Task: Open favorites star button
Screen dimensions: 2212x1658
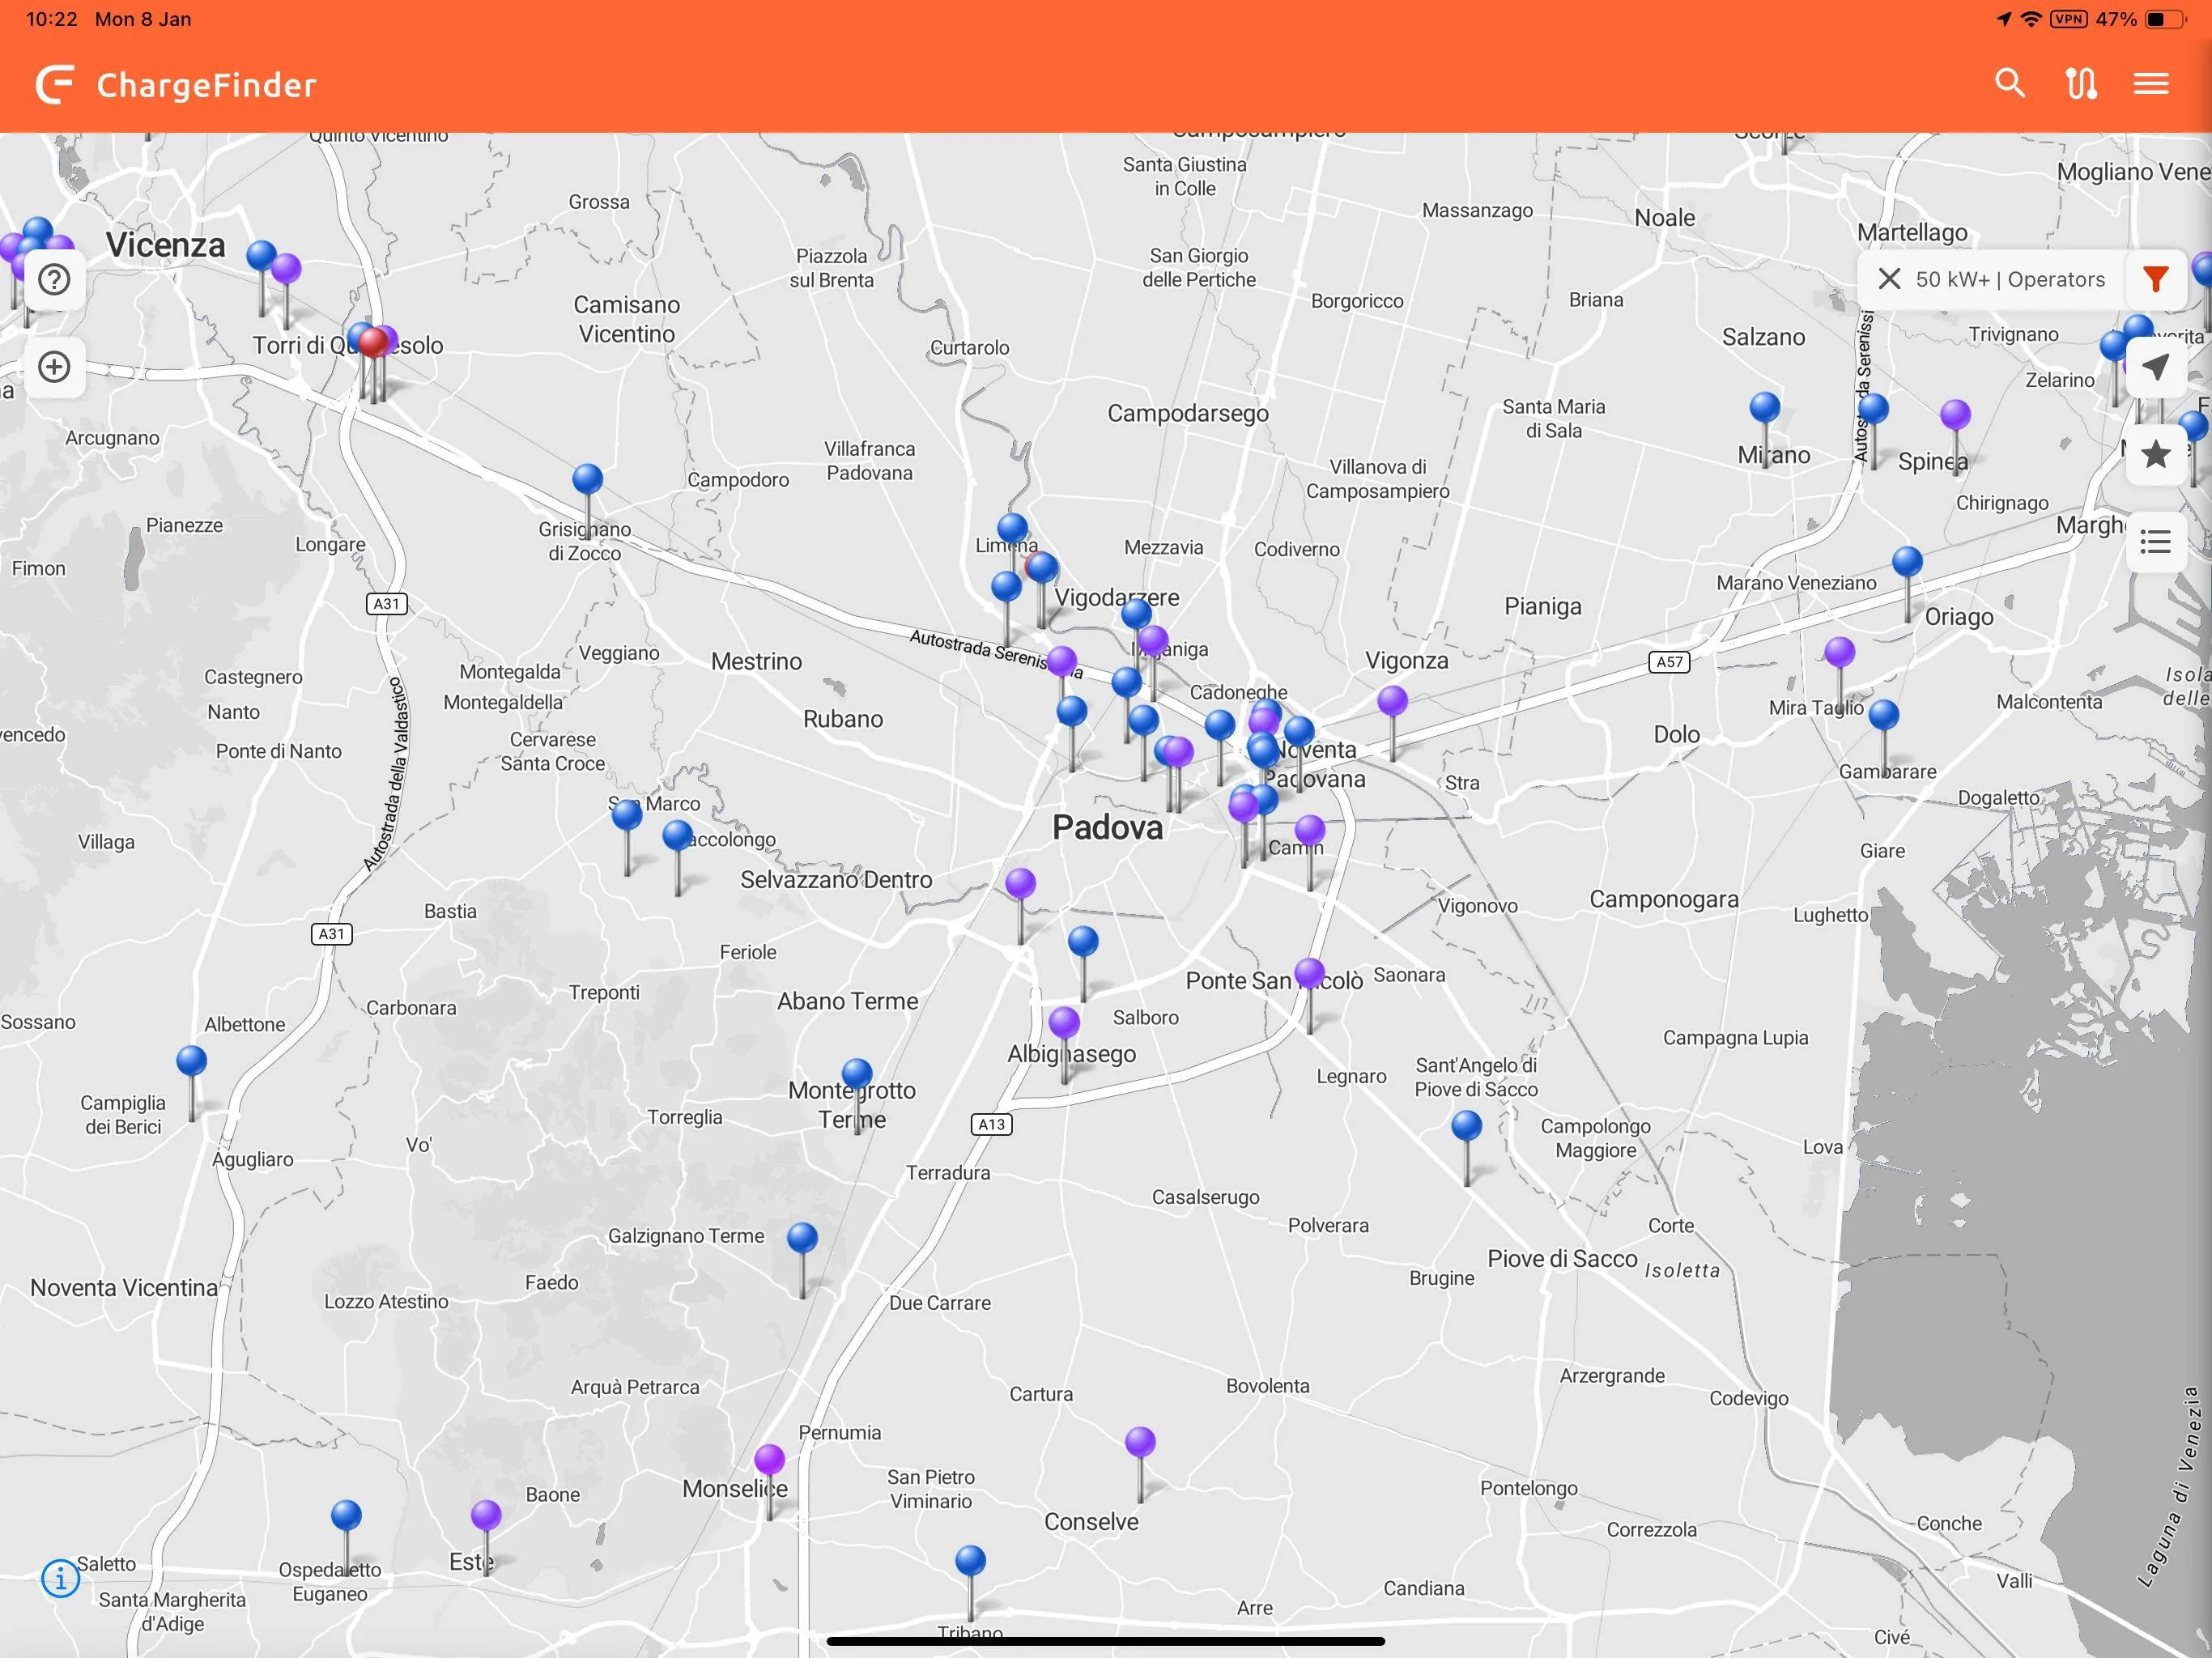Action: coord(2156,455)
